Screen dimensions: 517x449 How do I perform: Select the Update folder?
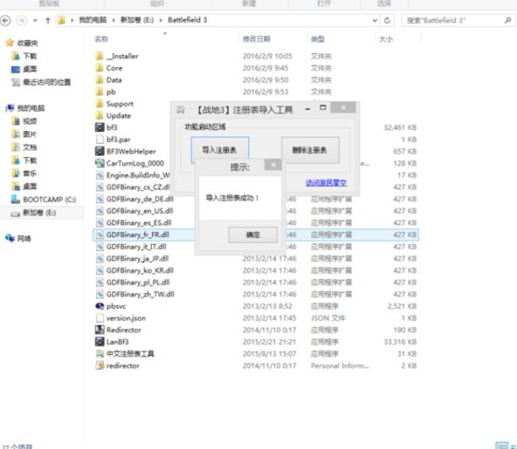pos(119,116)
